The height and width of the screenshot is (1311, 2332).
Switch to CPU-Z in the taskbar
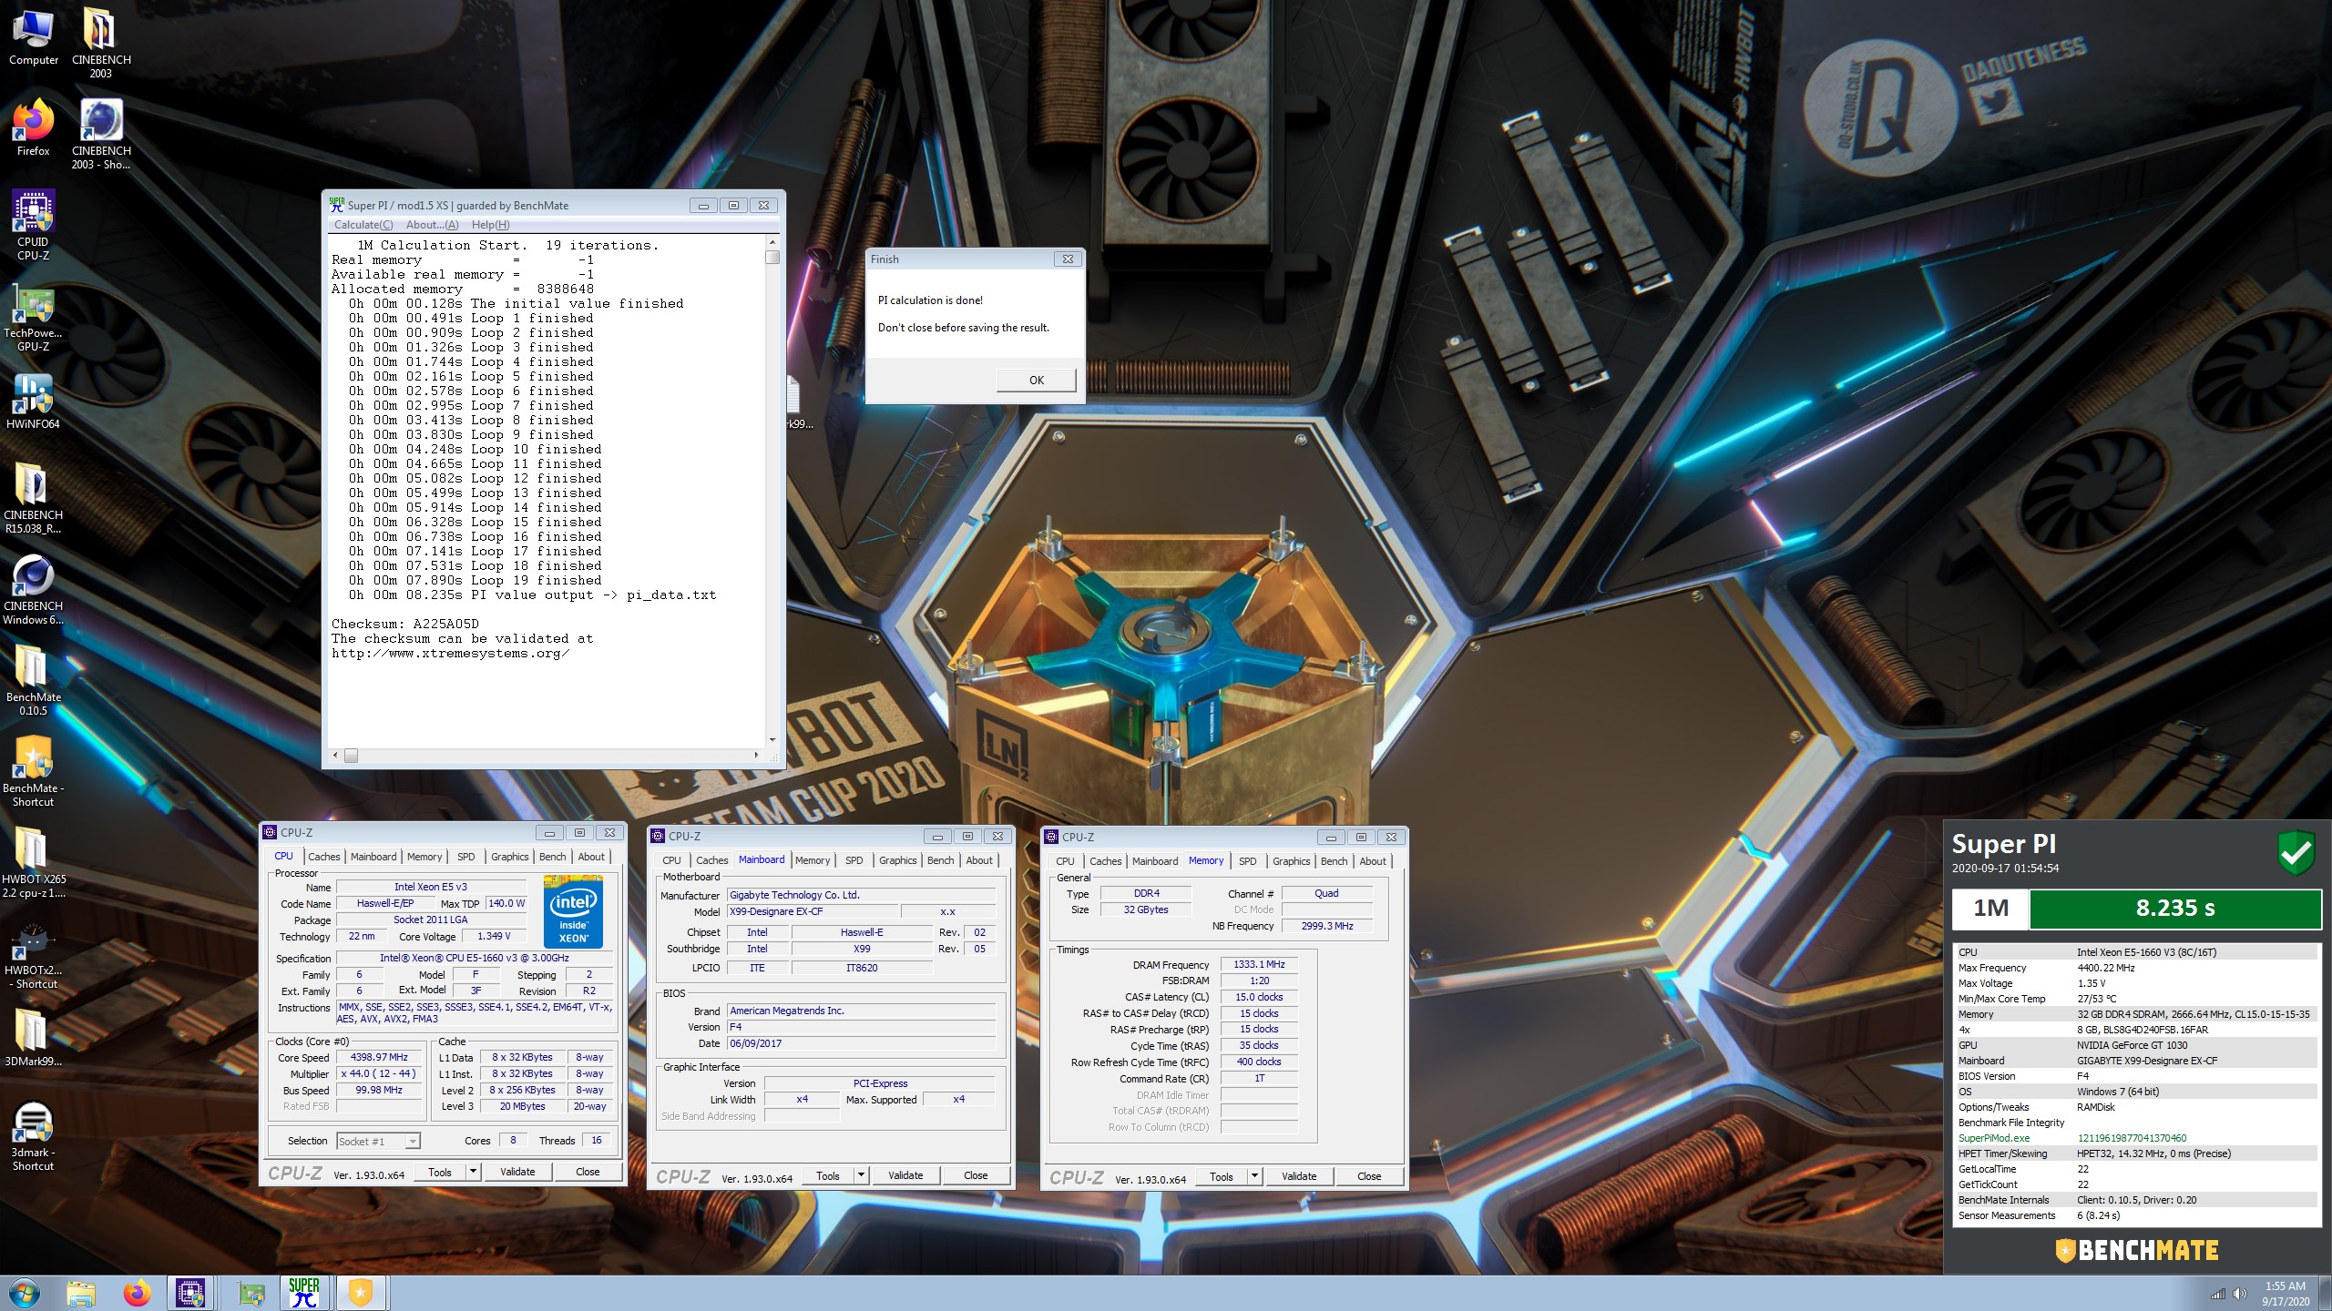tap(189, 1293)
